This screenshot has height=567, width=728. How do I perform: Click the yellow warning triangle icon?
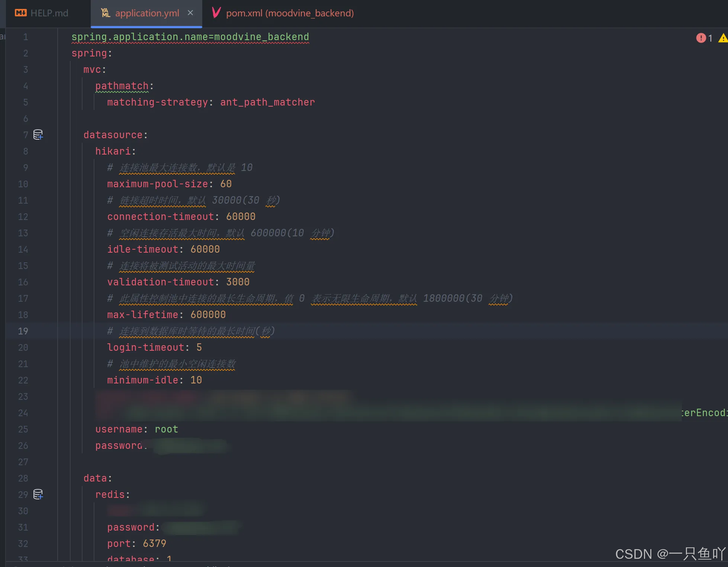[723, 38]
